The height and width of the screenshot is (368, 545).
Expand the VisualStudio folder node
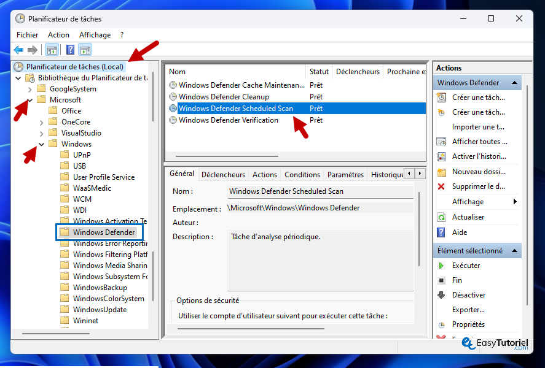[x=41, y=133]
